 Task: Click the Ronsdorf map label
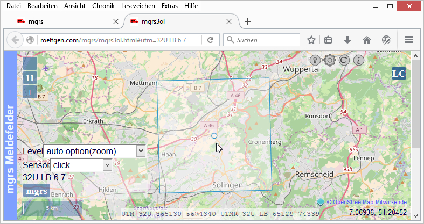[x=318, y=116]
